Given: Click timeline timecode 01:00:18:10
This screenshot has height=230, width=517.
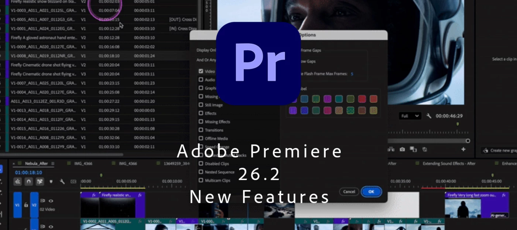Looking at the screenshot, I should [x=28, y=172].
